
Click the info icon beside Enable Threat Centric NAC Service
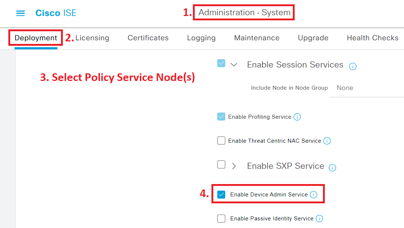[x=327, y=141]
